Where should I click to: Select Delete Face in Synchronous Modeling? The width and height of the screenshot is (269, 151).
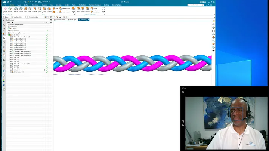point(83,10)
